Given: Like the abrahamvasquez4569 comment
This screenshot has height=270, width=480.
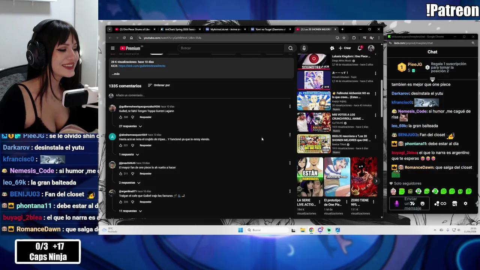Looking at the screenshot, I should (x=121, y=145).
